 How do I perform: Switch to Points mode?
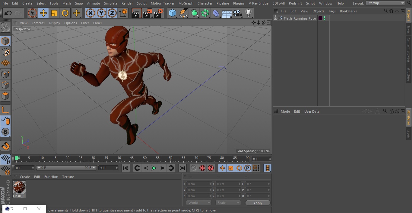click(5, 74)
